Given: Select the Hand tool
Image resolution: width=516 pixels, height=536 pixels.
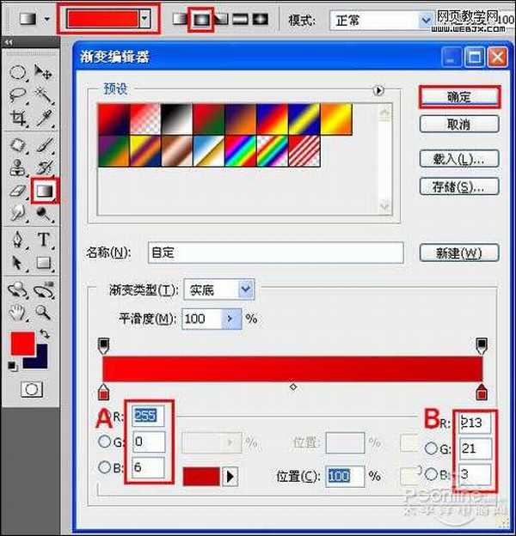Looking at the screenshot, I should pyautogui.click(x=18, y=312).
